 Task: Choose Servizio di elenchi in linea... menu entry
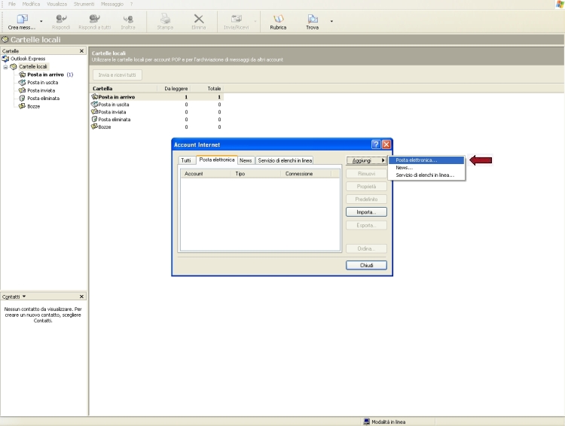(426, 175)
